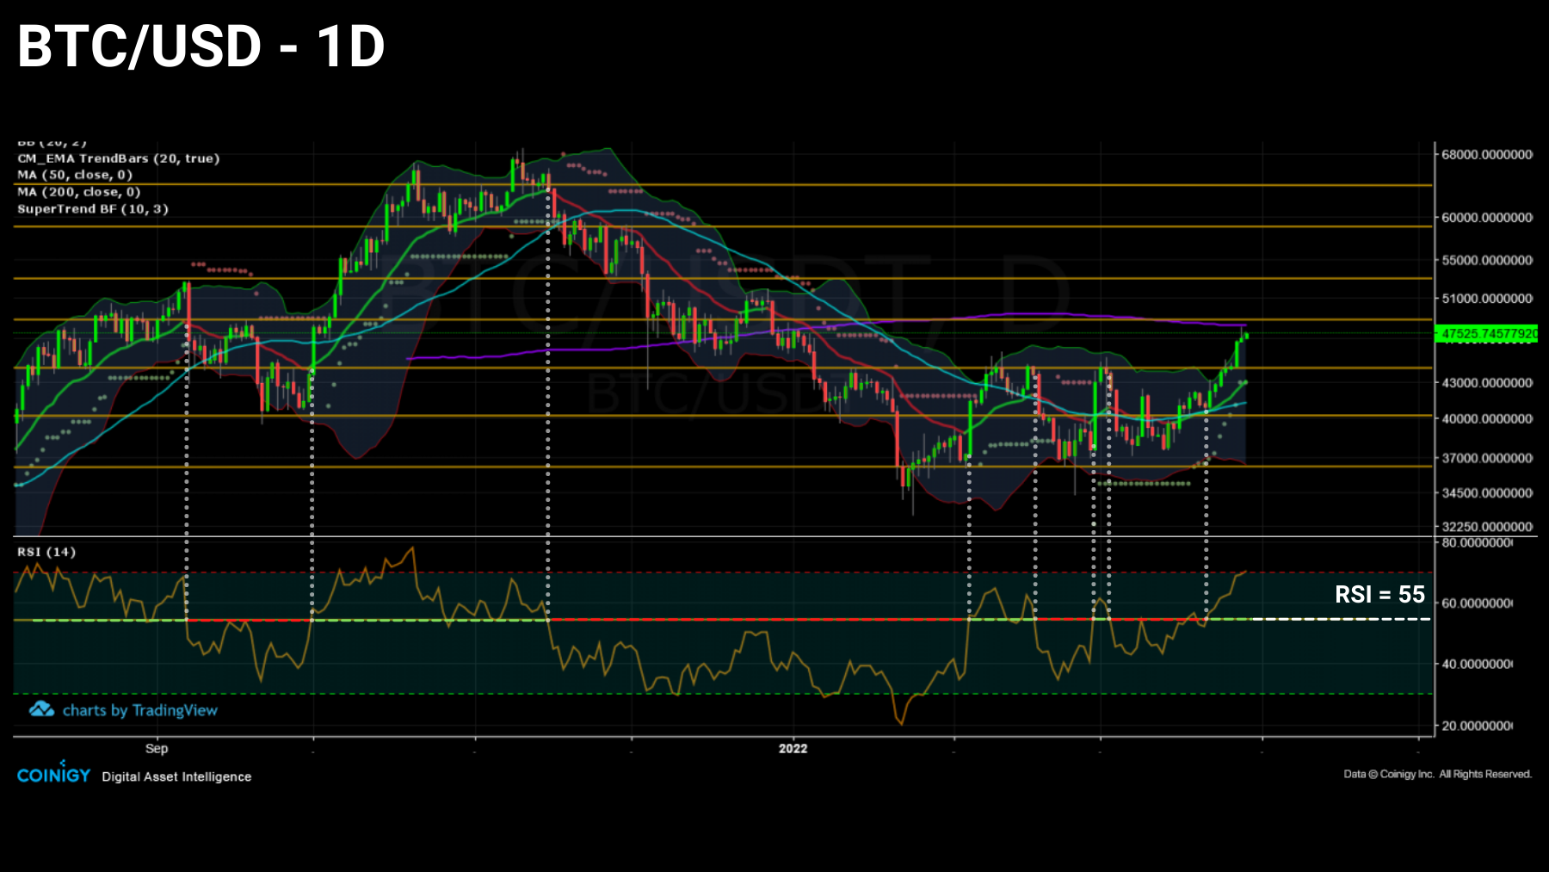
Task: Toggle the red RSI midline highlight
Action: coord(774,618)
